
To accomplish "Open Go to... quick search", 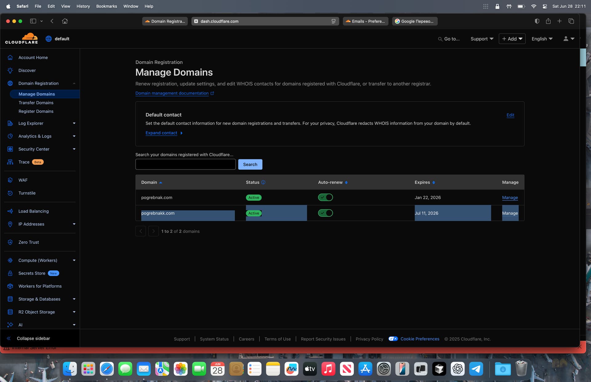I will [449, 39].
